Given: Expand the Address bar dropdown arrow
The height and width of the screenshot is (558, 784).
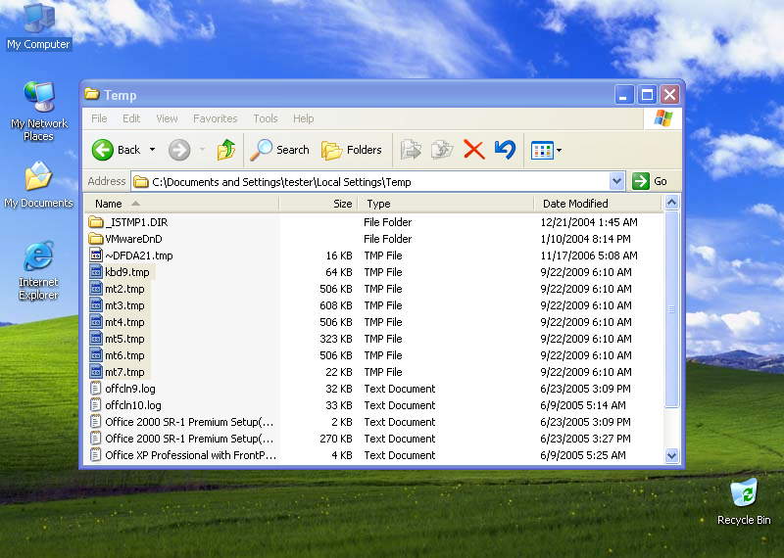Looking at the screenshot, I should coord(616,181).
